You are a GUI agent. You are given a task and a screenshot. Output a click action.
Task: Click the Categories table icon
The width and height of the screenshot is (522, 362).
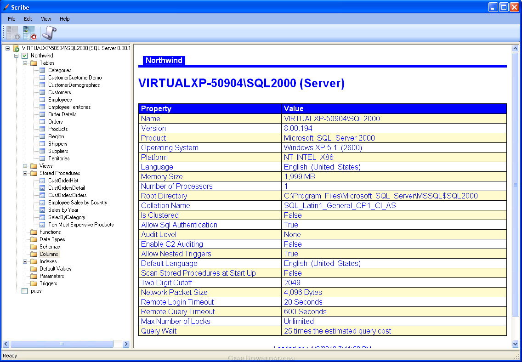click(x=42, y=70)
